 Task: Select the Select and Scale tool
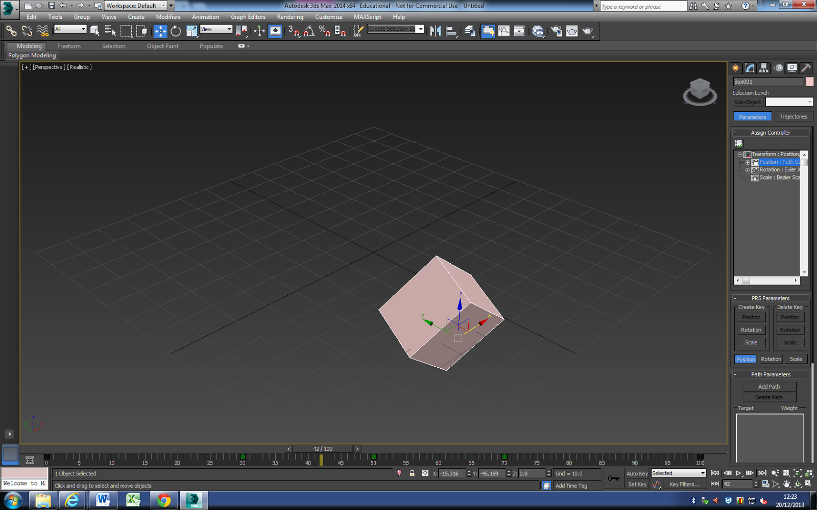point(190,31)
